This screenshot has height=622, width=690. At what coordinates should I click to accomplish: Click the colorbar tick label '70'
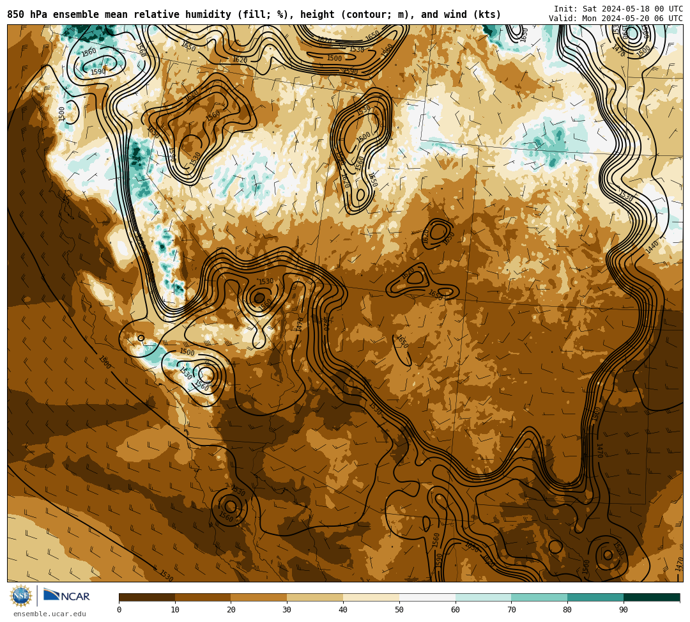(511, 610)
